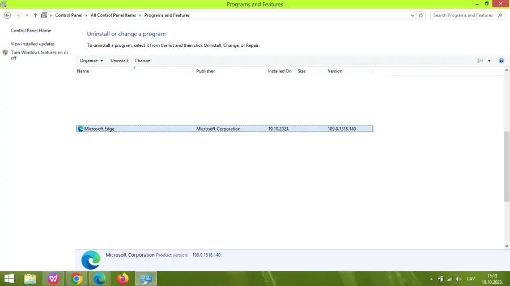Image resolution: width=510 pixels, height=286 pixels.
Task: Click Microsoft Corporation publisher cell
Action: (x=218, y=129)
